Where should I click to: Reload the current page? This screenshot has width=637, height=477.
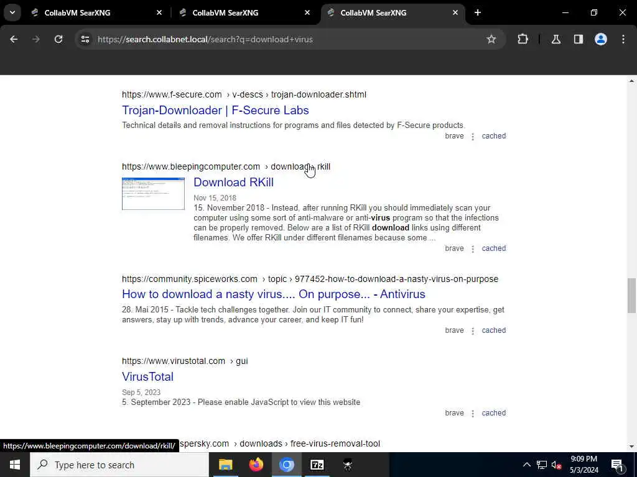(x=58, y=39)
